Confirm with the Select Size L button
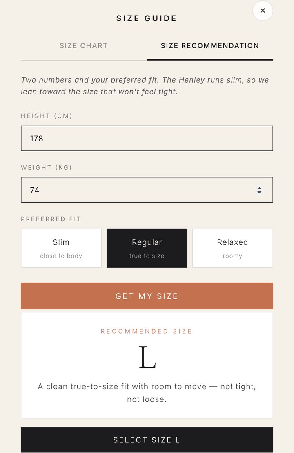The image size is (294, 453). [x=147, y=440]
